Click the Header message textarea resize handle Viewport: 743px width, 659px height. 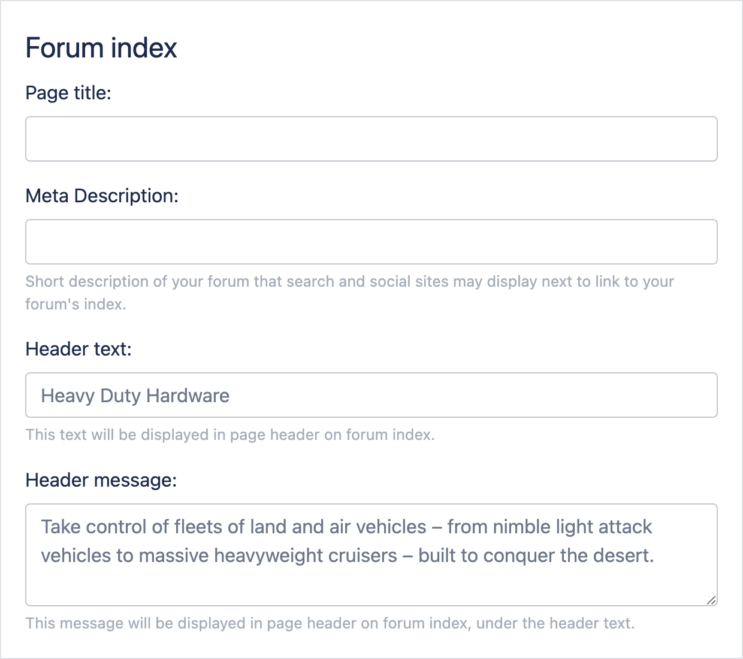711,600
